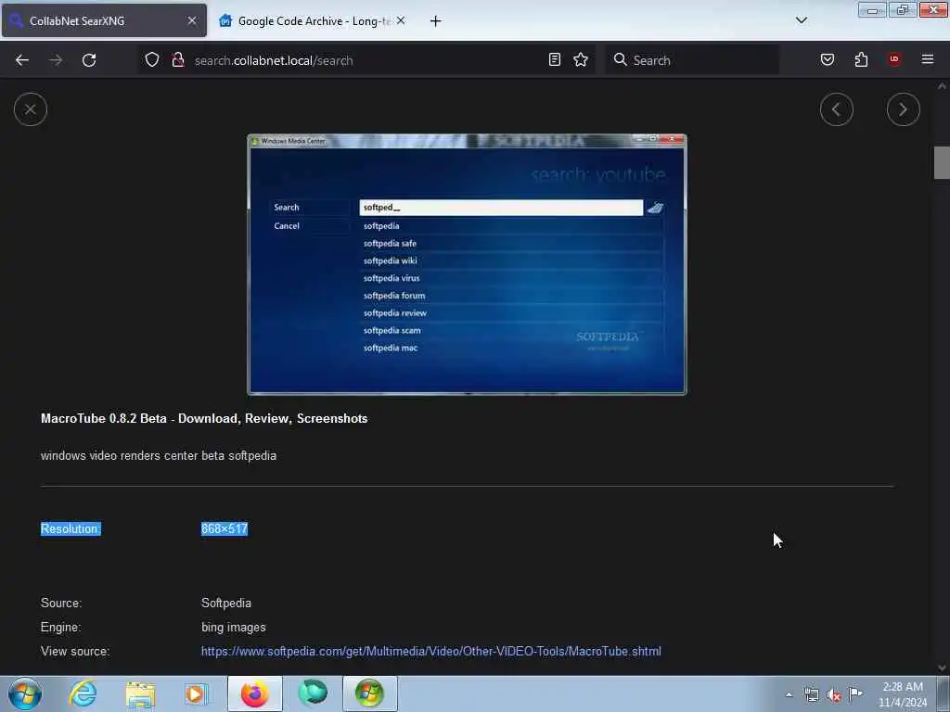
Task: Click the browser Forward arrow
Action: [x=56, y=60]
